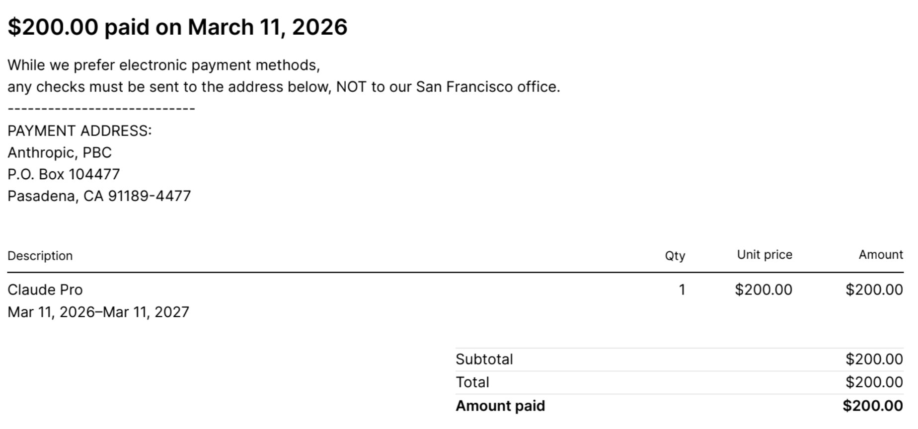This screenshot has height=429, width=918.
Task: Select the Claude Pro line item
Action: point(45,290)
